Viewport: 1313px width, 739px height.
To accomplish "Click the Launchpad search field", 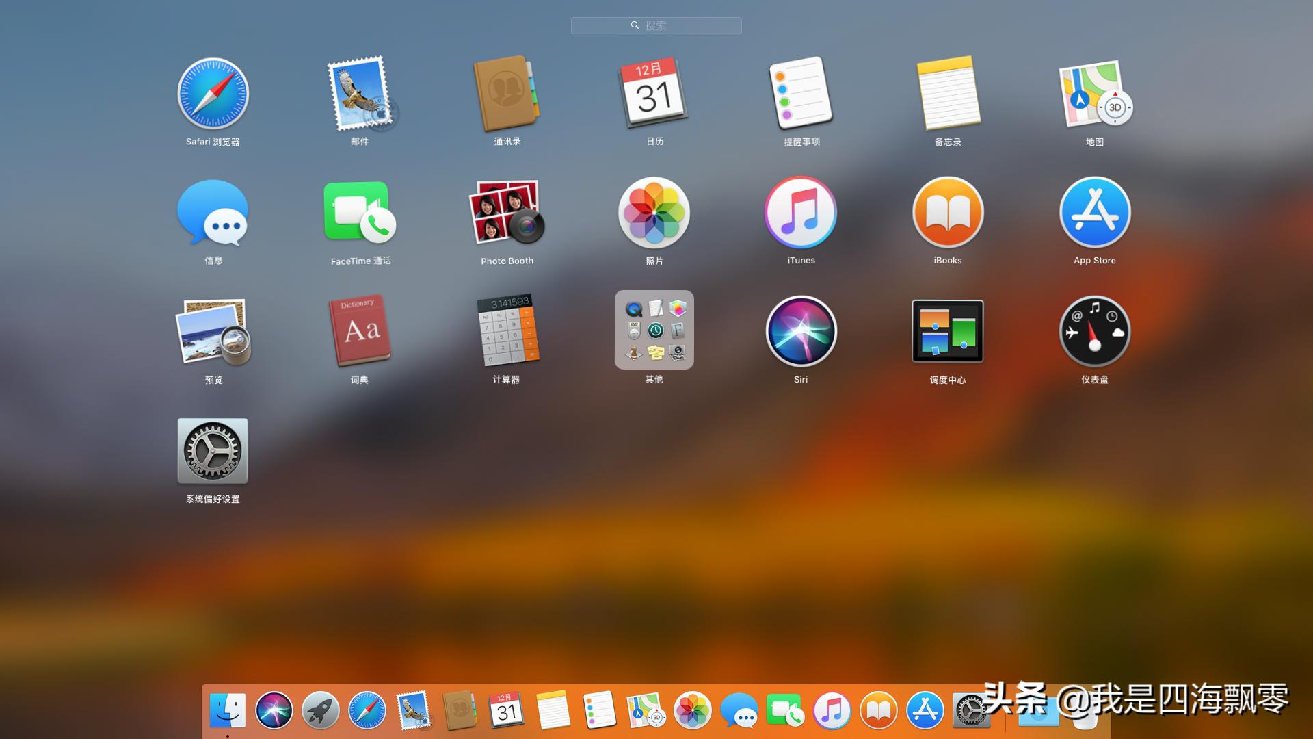I will [656, 25].
